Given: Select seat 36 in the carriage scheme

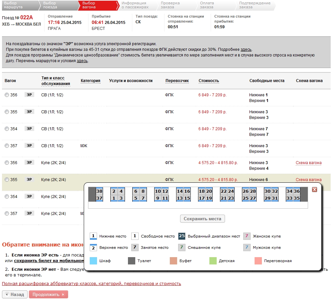Looking at the screenshot, I should [x=297, y=191].
